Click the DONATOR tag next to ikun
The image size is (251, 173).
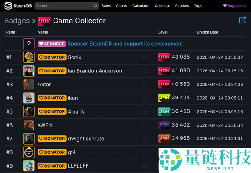click(52, 98)
